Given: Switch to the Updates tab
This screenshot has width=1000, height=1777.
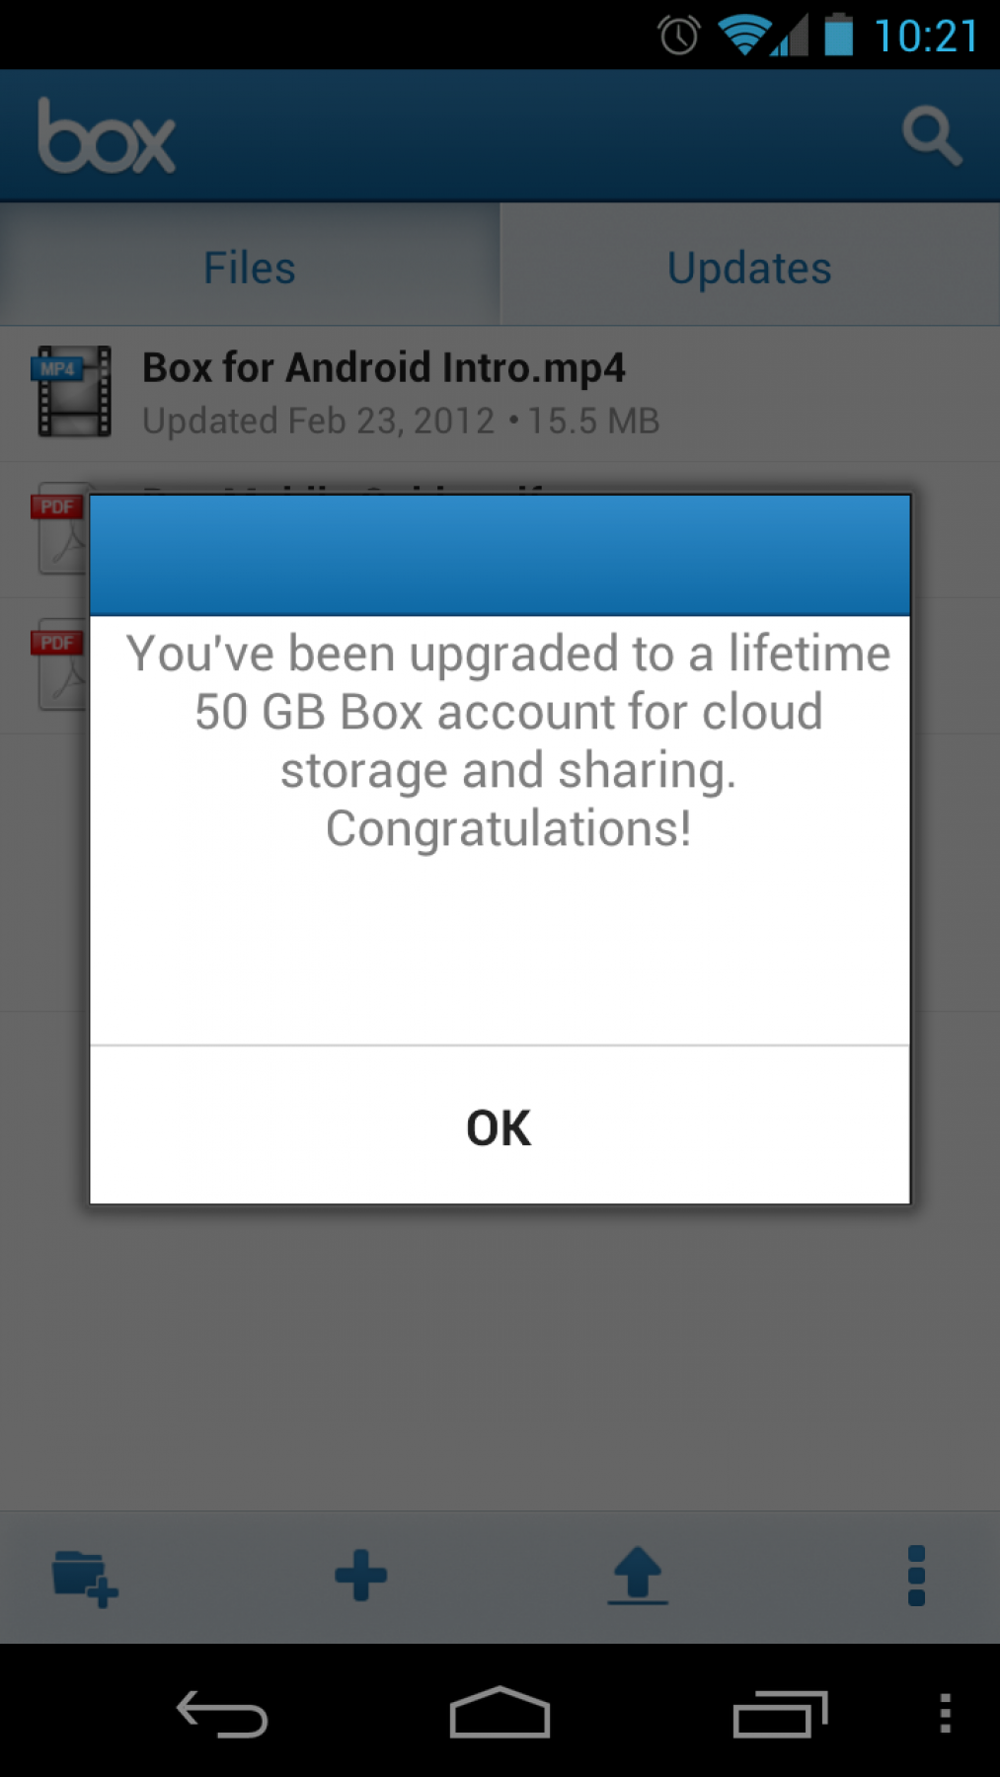Looking at the screenshot, I should point(750,267).
